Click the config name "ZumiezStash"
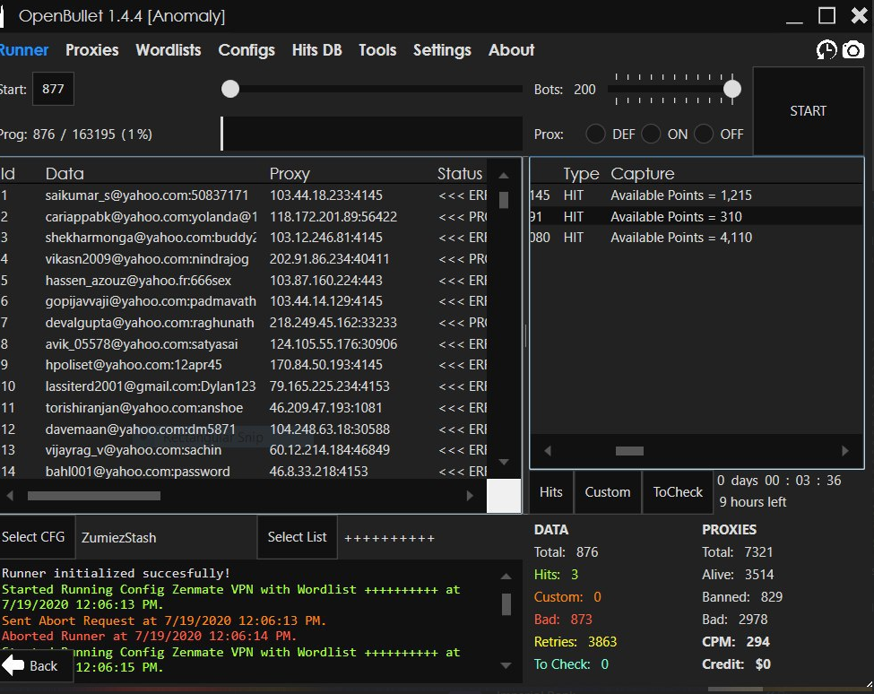Image resolution: width=874 pixels, height=694 pixels. coord(118,538)
